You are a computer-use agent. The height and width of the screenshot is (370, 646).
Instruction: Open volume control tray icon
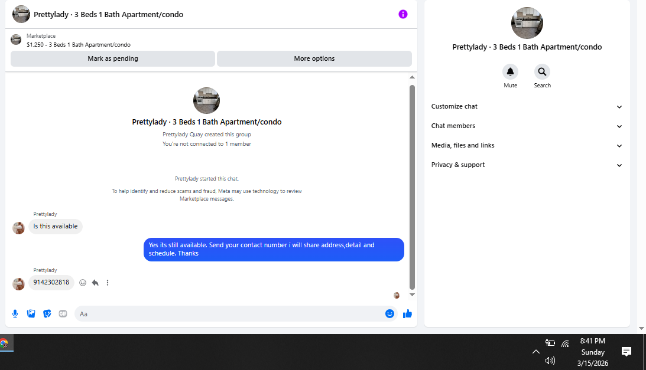[x=550, y=361]
